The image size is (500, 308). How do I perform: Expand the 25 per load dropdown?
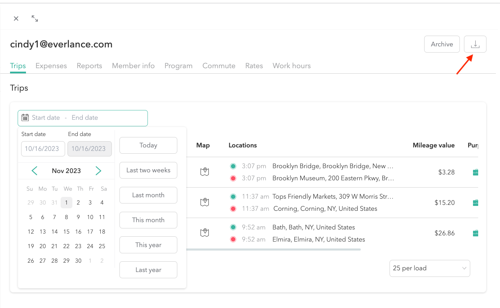429,268
